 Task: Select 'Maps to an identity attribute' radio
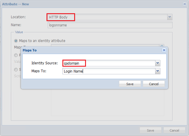click(16, 41)
